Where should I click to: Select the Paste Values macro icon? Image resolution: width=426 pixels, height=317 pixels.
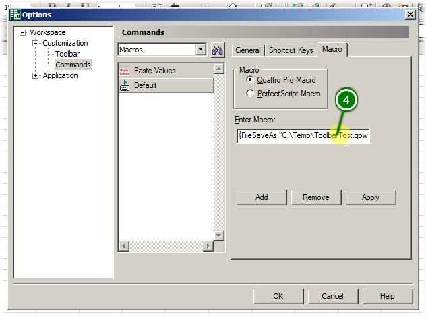point(124,71)
